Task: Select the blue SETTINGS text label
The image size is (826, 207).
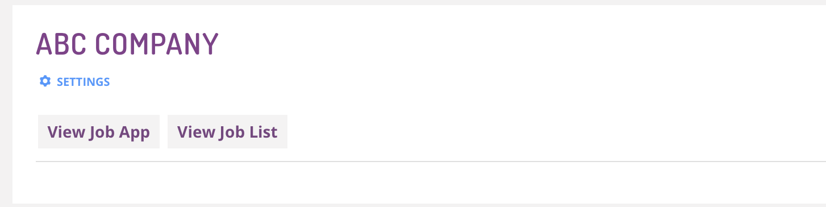Action: click(x=83, y=82)
